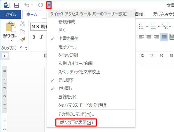Click the Word application icon
Viewport: 174px width, 132px height.
tap(7, 5)
